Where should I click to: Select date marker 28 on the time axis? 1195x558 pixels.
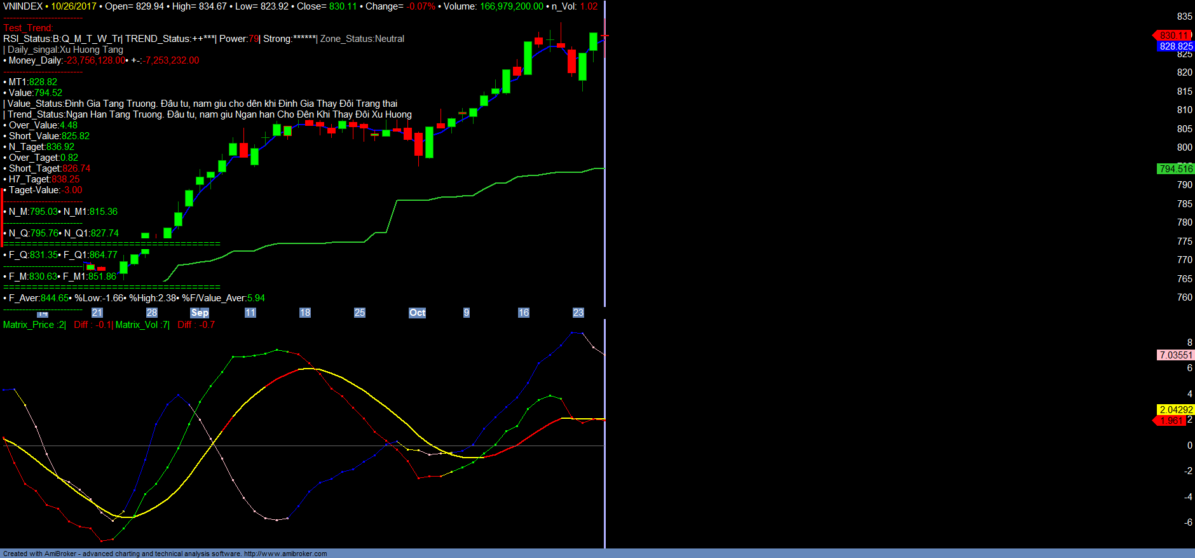(152, 313)
